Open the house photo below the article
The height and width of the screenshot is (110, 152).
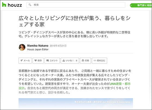tap(76, 104)
